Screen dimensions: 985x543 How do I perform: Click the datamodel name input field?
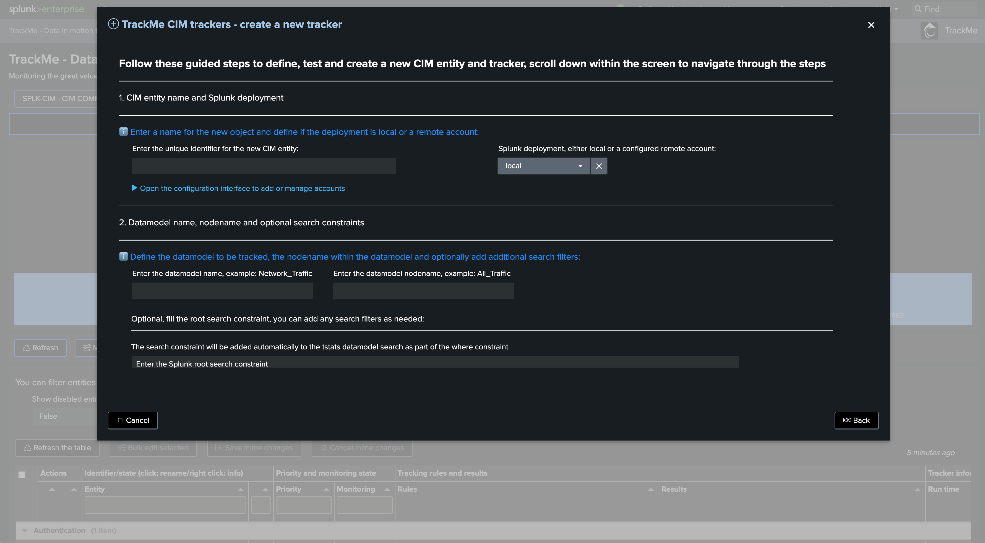pyautogui.click(x=222, y=291)
